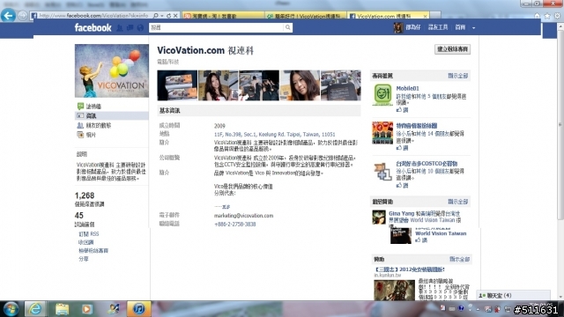Open a new blank browser tab
Screen dimensions: 564x317
pyautogui.click(x=435, y=16)
